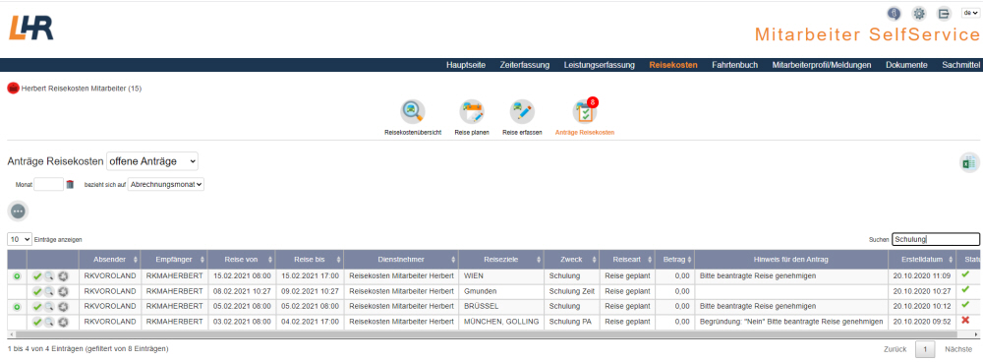Click the green status check in WIEN row
Screen dimensions: 983x362
965,274
